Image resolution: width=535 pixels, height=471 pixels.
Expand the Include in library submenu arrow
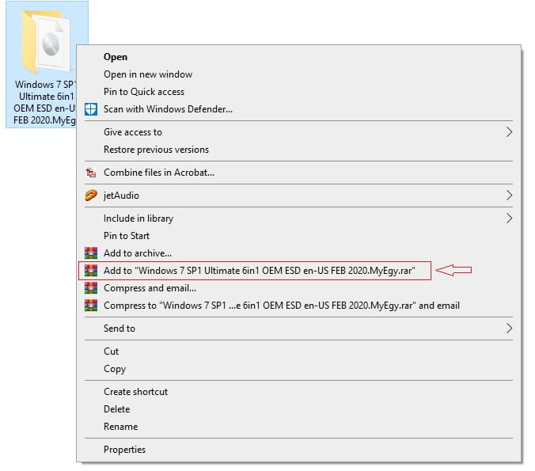click(x=509, y=218)
